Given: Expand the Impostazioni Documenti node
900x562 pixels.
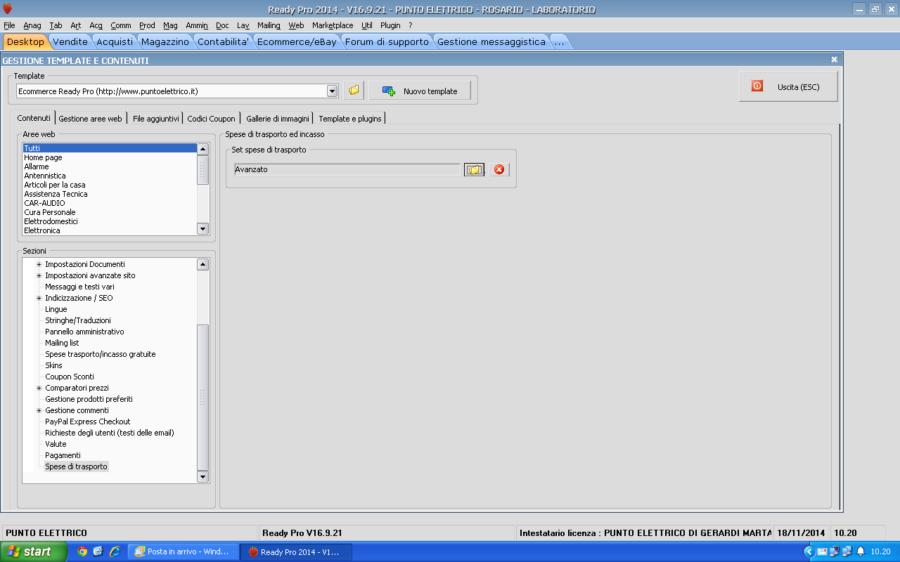Looking at the screenshot, I should [39, 264].
